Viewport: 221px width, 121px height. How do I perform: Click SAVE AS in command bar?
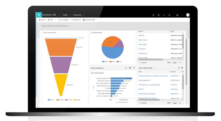(42, 20)
